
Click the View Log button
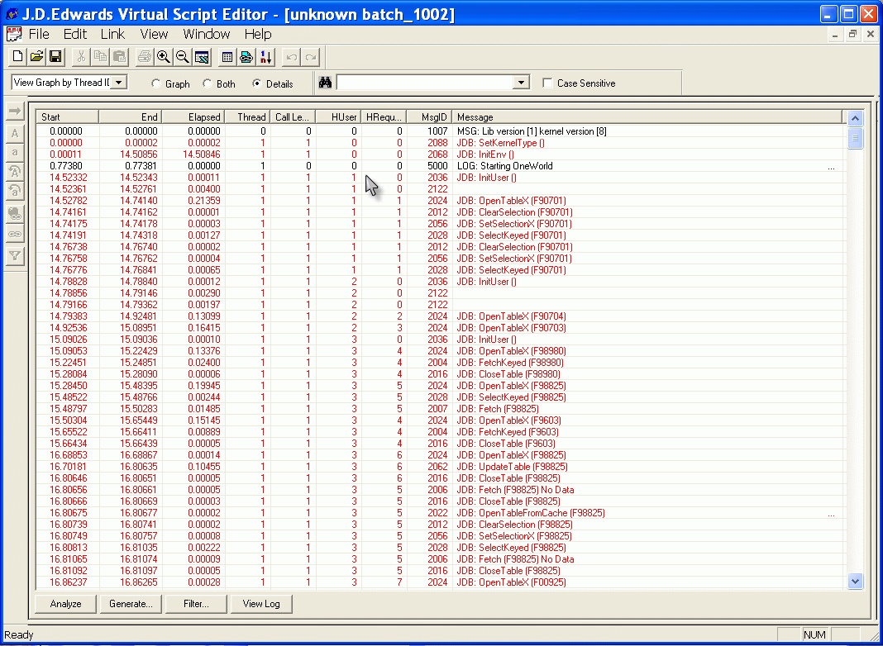point(261,604)
